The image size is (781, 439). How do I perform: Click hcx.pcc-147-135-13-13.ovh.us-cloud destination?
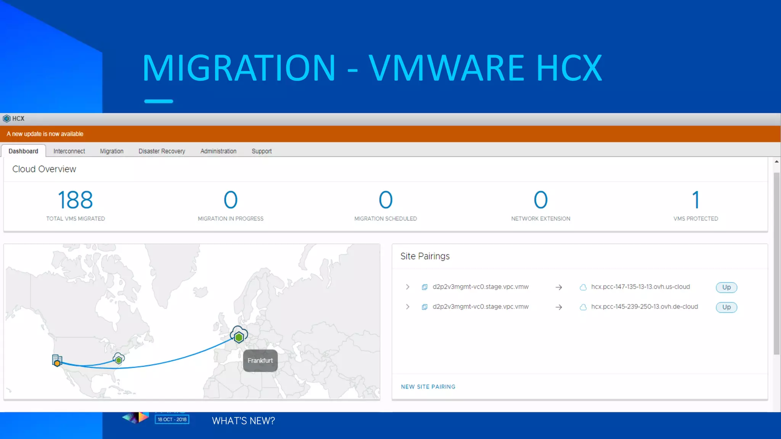(641, 287)
